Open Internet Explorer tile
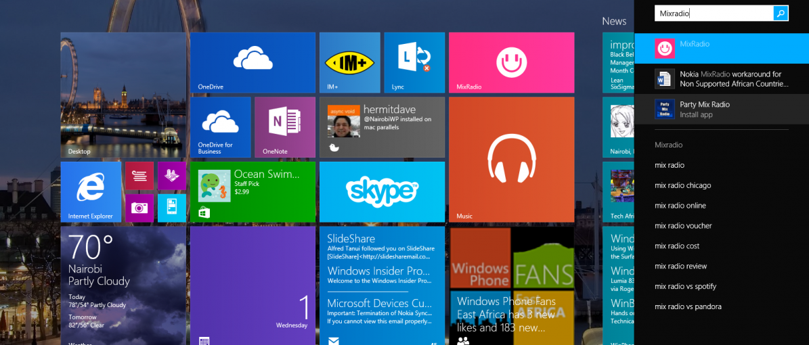 pyautogui.click(x=91, y=192)
